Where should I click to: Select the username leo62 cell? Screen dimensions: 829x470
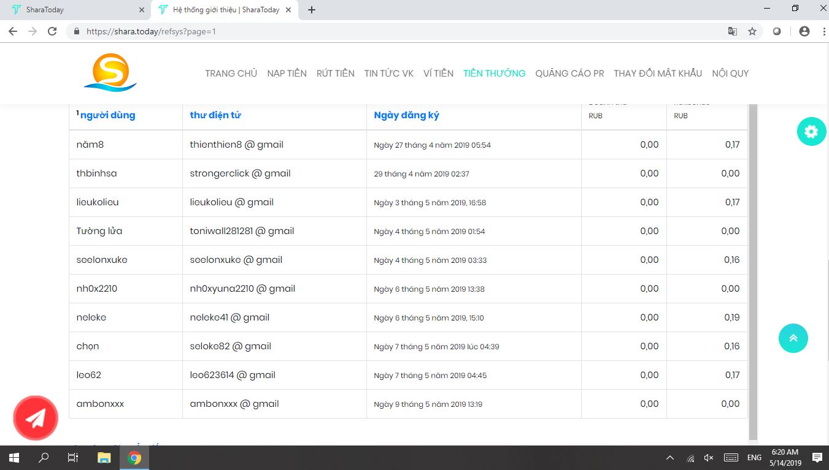125,375
